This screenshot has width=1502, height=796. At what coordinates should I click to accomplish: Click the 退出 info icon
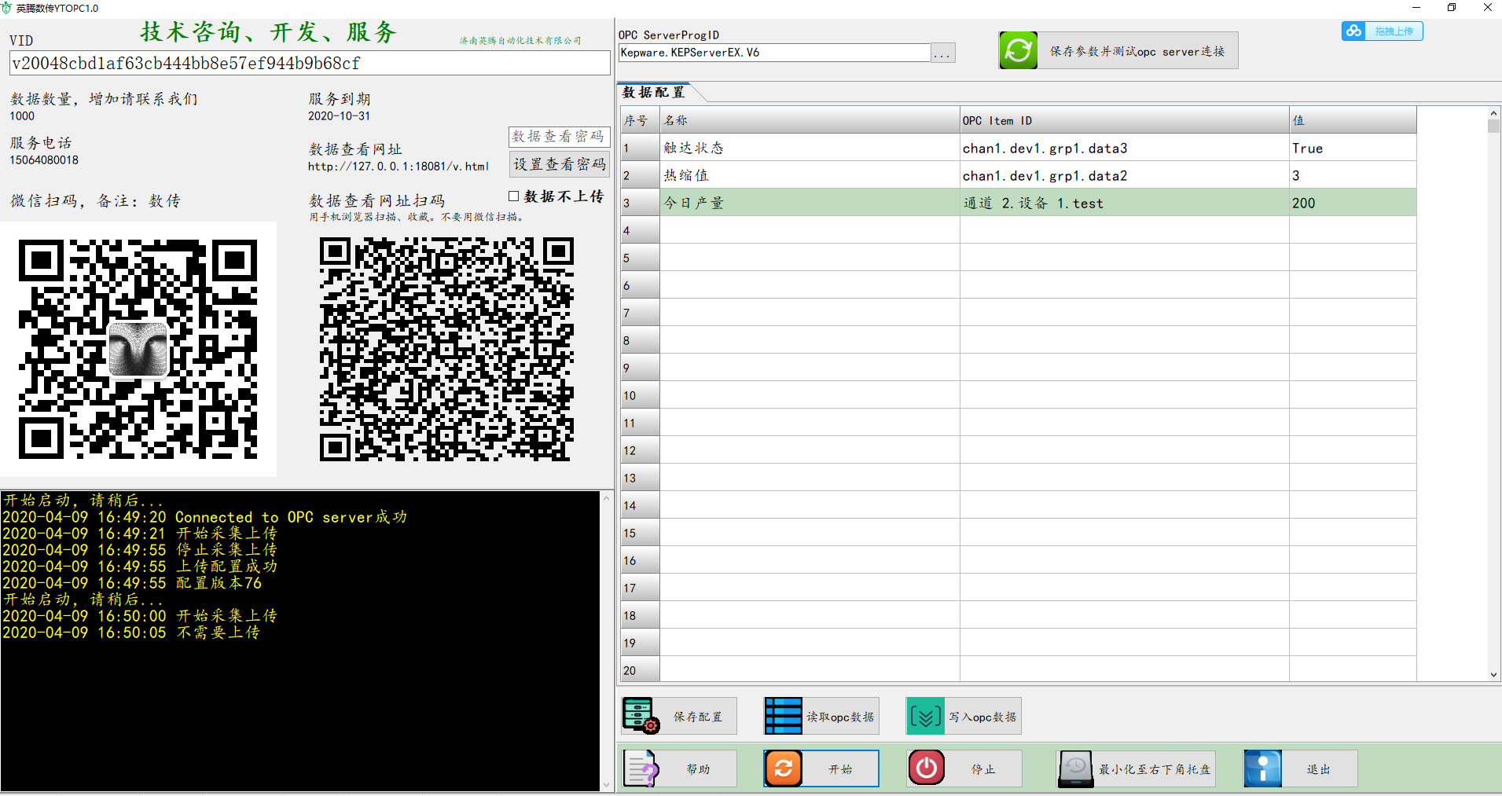(1263, 768)
